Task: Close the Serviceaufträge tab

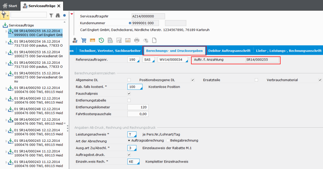Action: [59, 6]
